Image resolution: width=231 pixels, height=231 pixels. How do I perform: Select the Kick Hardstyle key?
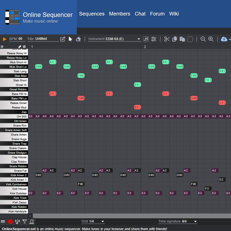coord(14,212)
